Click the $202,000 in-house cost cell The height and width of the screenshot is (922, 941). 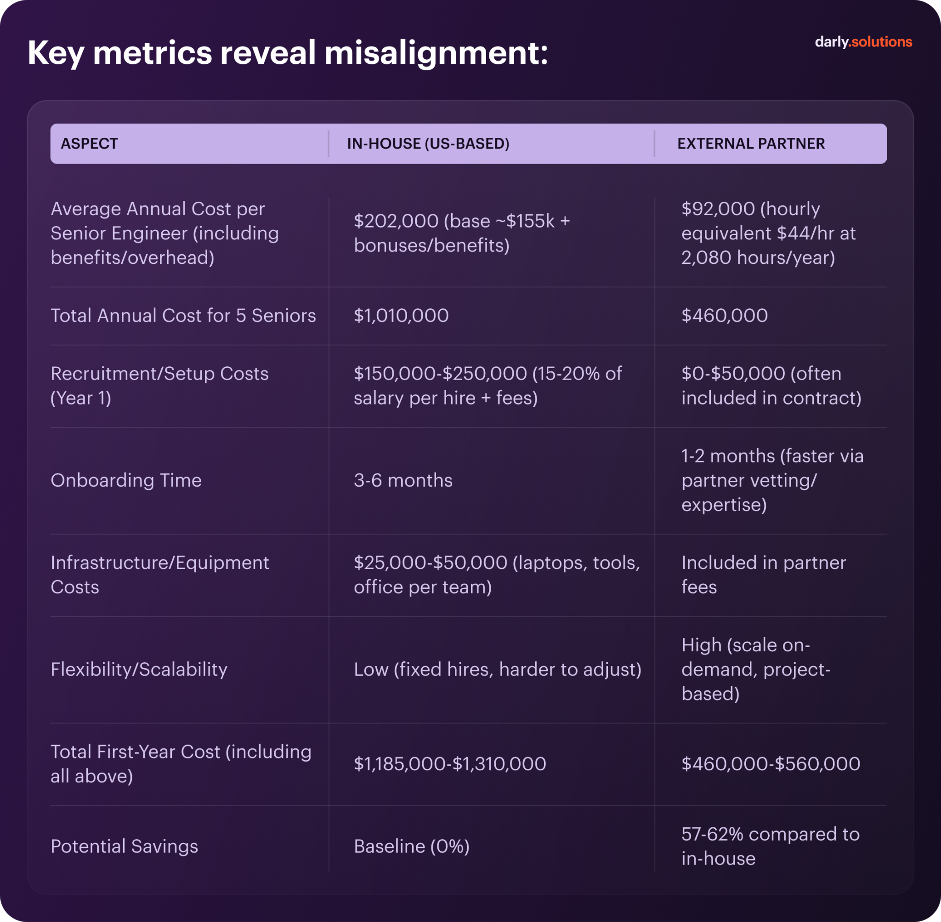(x=462, y=233)
